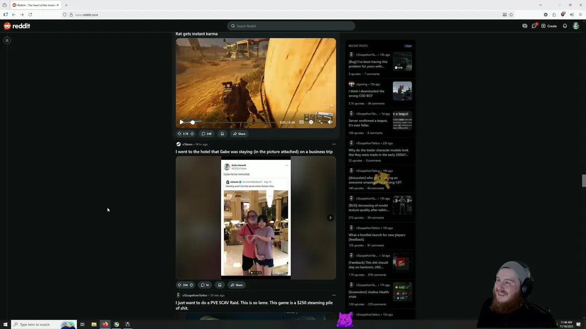Open recent post about wrong COD BO7

(x=367, y=94)
